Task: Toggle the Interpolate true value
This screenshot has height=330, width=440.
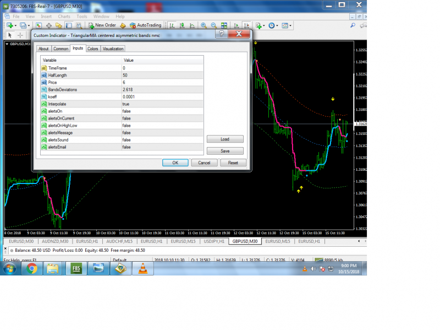Action: [162, 104]
